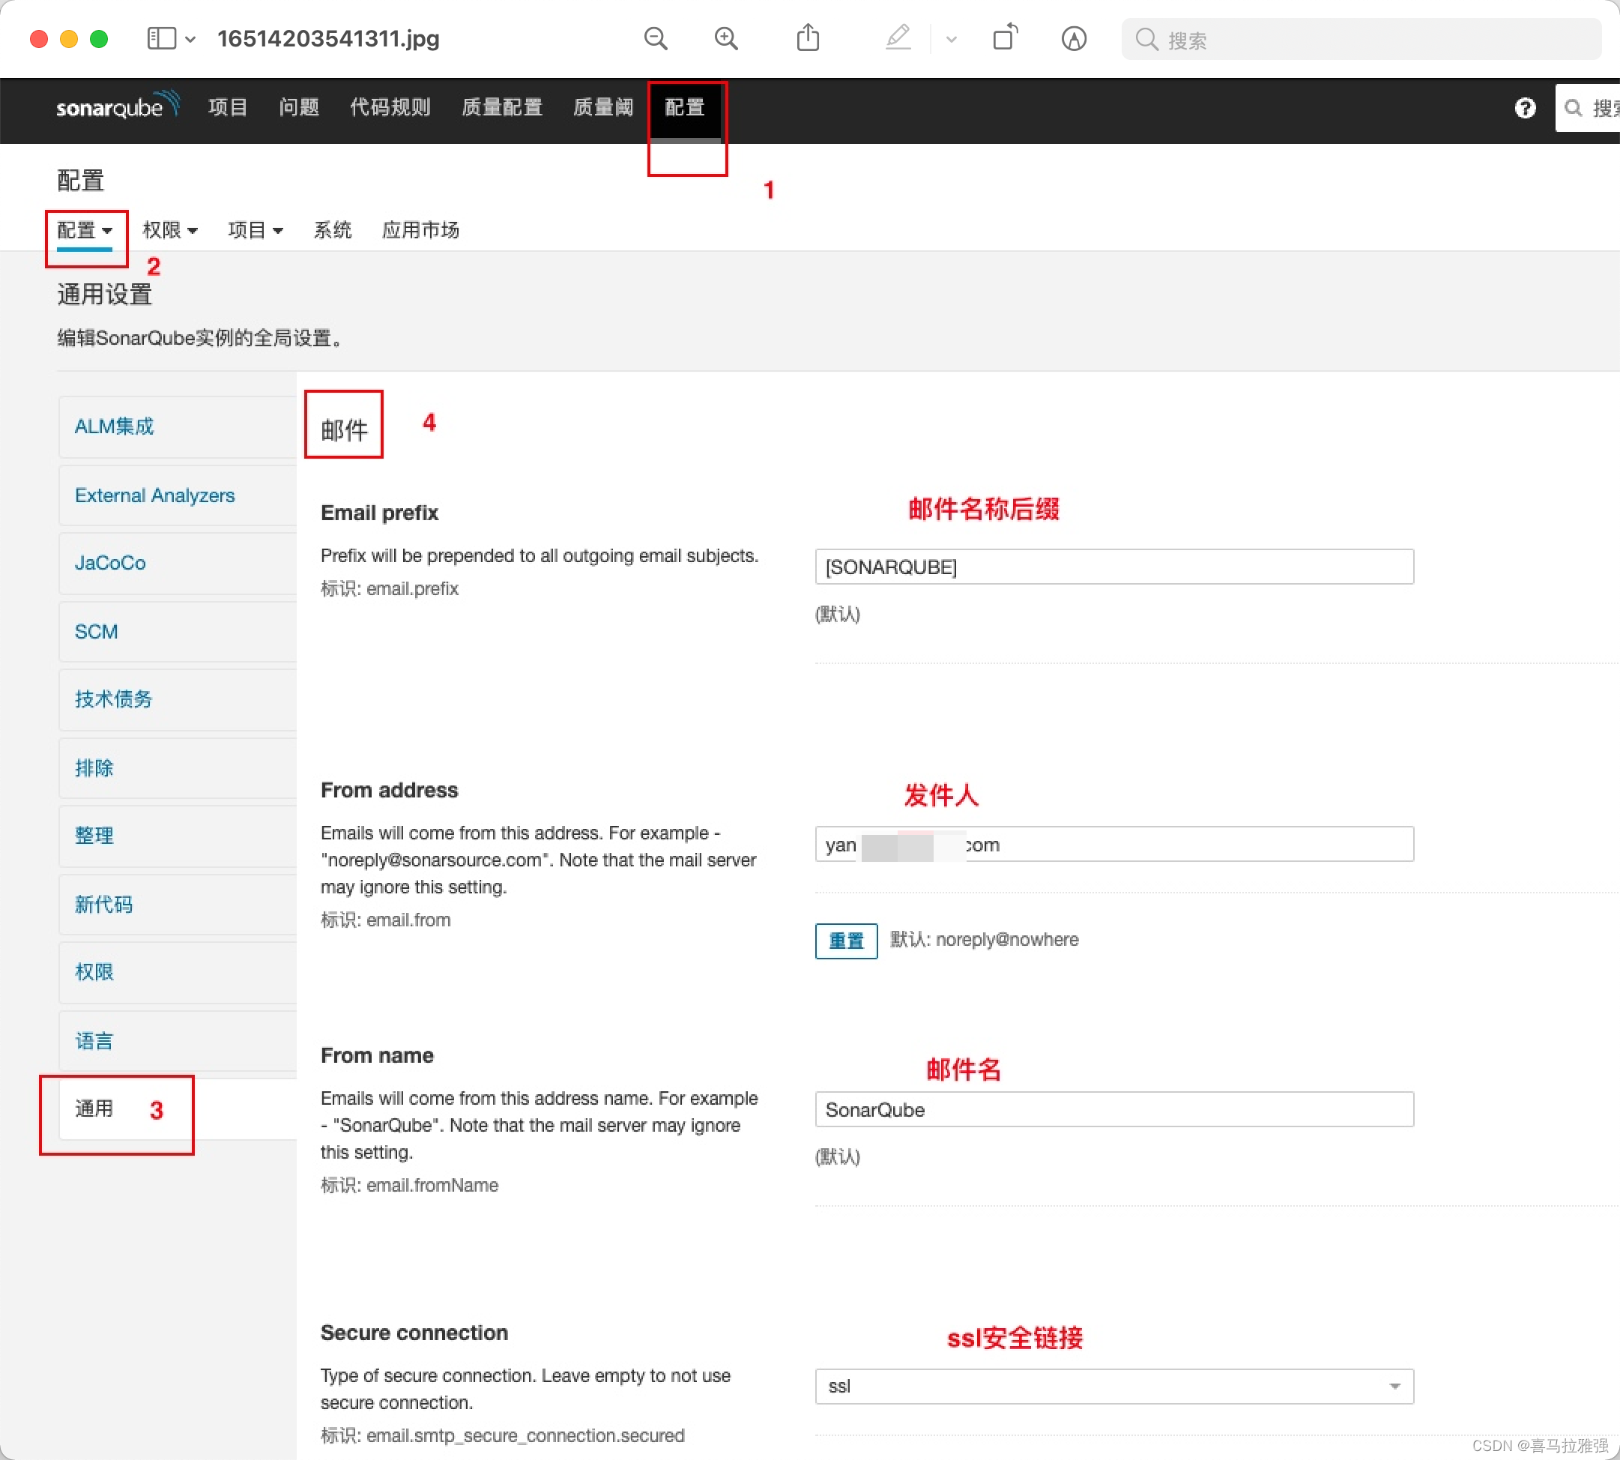Click the Email prefix input field
The height and width of the screenshot is (1460, 1620).
(x=1114, y=567)
